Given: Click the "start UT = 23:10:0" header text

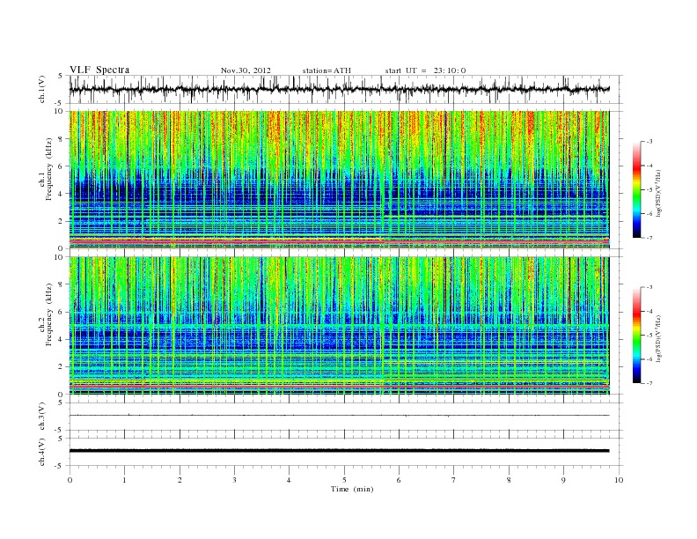Looking at the screenshot, I should [425, 70].
